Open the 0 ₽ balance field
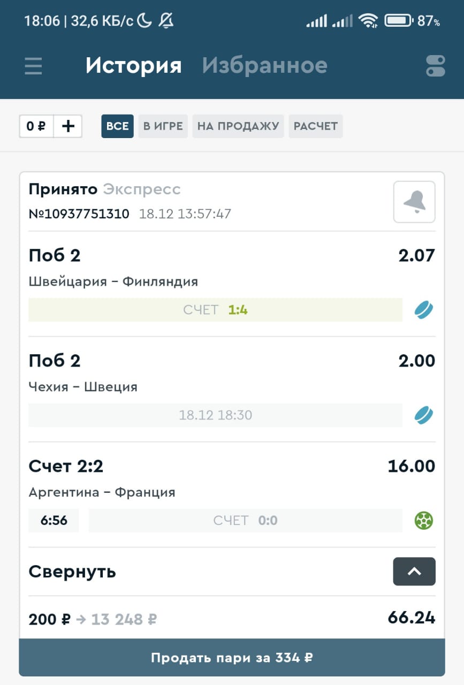The width and height of the screenshot is (464, 685). point(36,126)
